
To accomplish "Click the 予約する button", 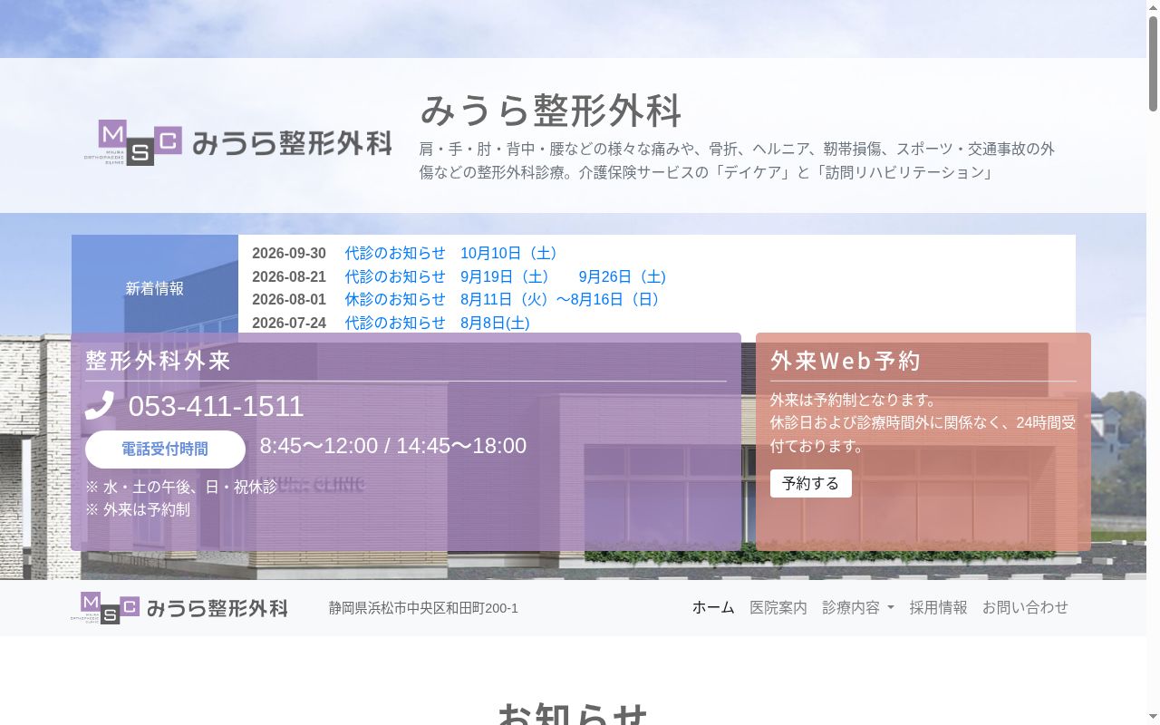I will click(x=811, y=483).
